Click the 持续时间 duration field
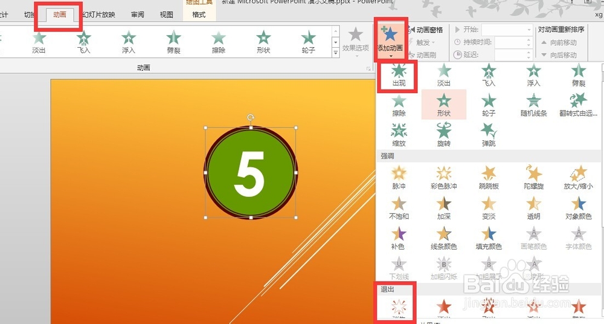Image resolution: width=604 pixels, height=324 pixels. click(513, 42)
